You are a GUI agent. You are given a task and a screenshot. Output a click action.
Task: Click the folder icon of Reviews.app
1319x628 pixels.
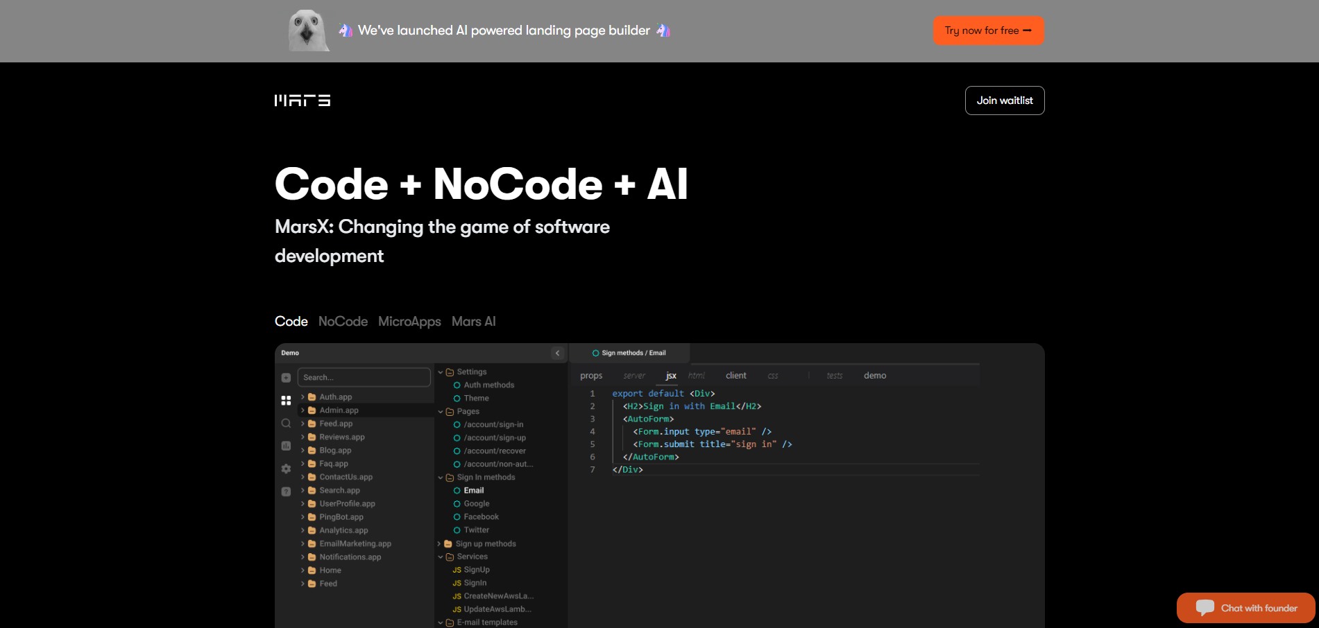pyautogui.click(x=312, y=437)
